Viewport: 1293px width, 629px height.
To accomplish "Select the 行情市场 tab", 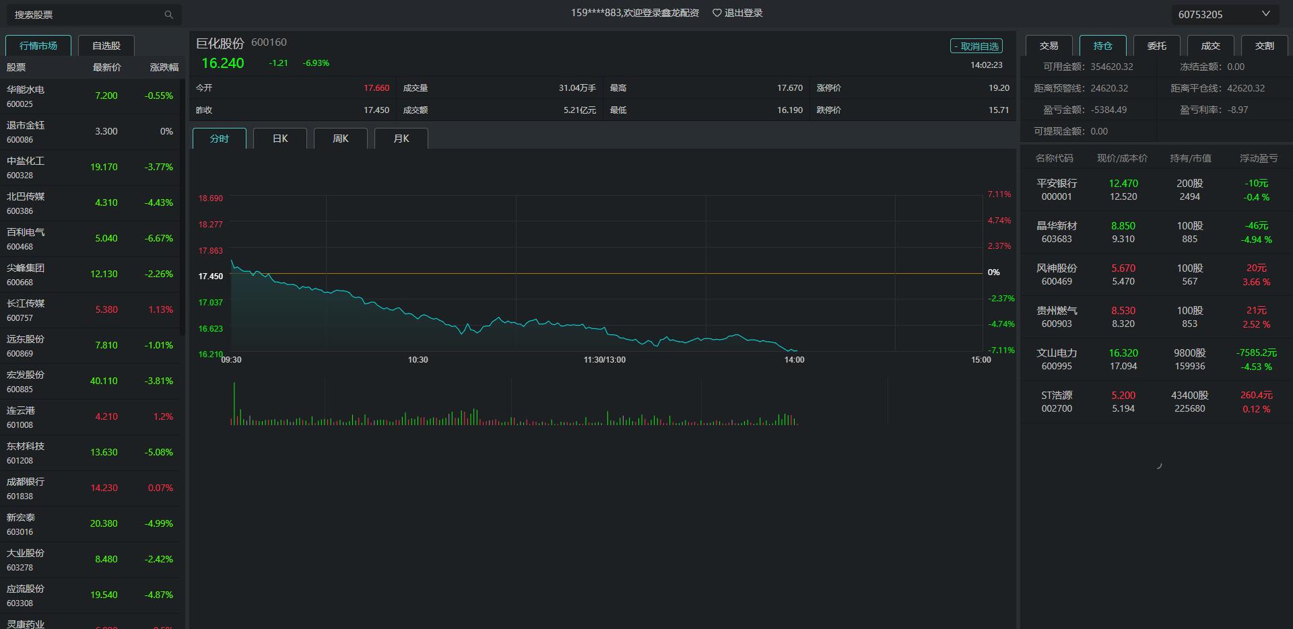I will [38, 46].
